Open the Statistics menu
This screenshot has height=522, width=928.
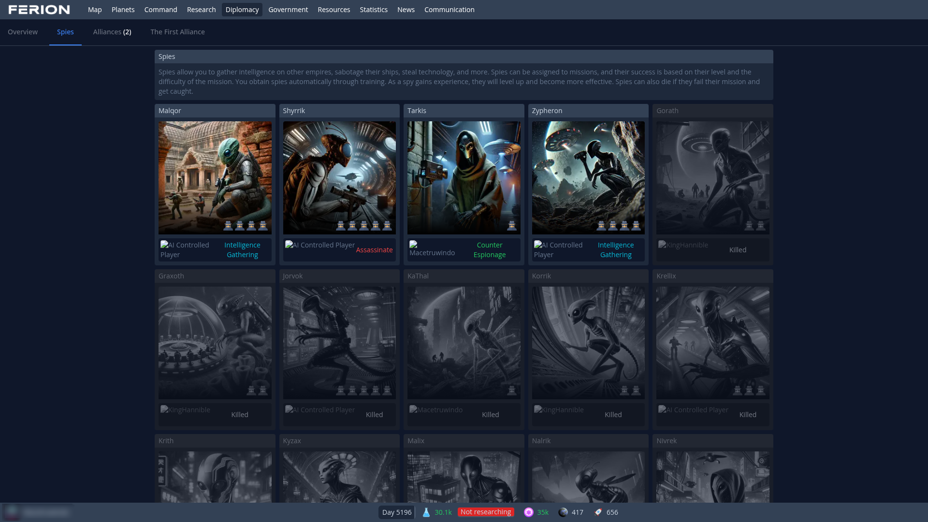(374, 10)
